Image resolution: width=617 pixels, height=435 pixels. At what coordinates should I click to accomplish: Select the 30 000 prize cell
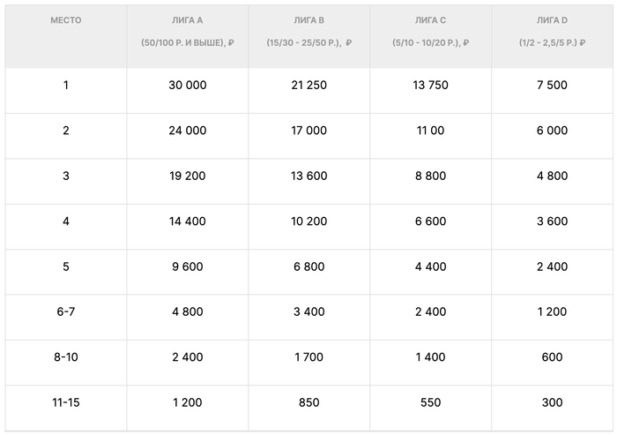187,85
